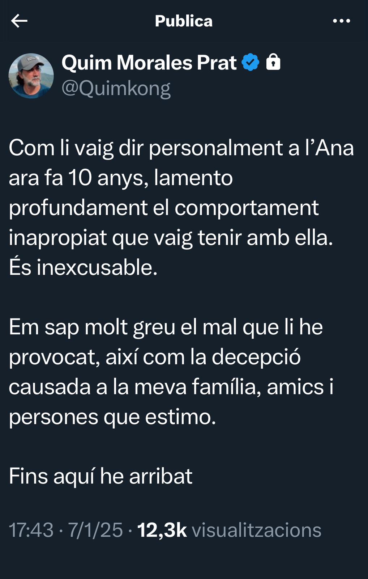Tap the Publica header title
The height and width of the screenshot is (579, 368).
click(184, 21)
